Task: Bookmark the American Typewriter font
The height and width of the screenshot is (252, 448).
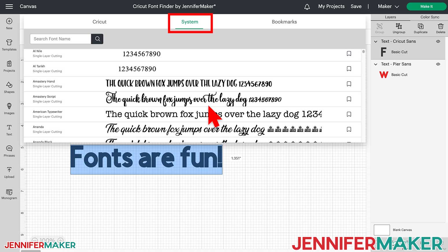Action: (x=349, y=114)
